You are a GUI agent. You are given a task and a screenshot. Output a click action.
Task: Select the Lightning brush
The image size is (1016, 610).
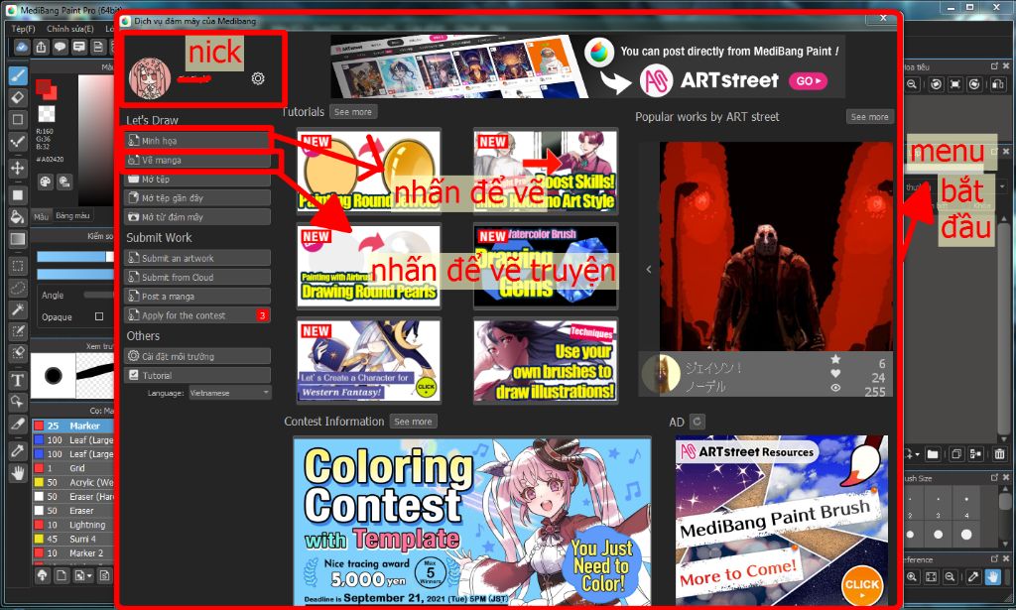(x=73, y=525)
